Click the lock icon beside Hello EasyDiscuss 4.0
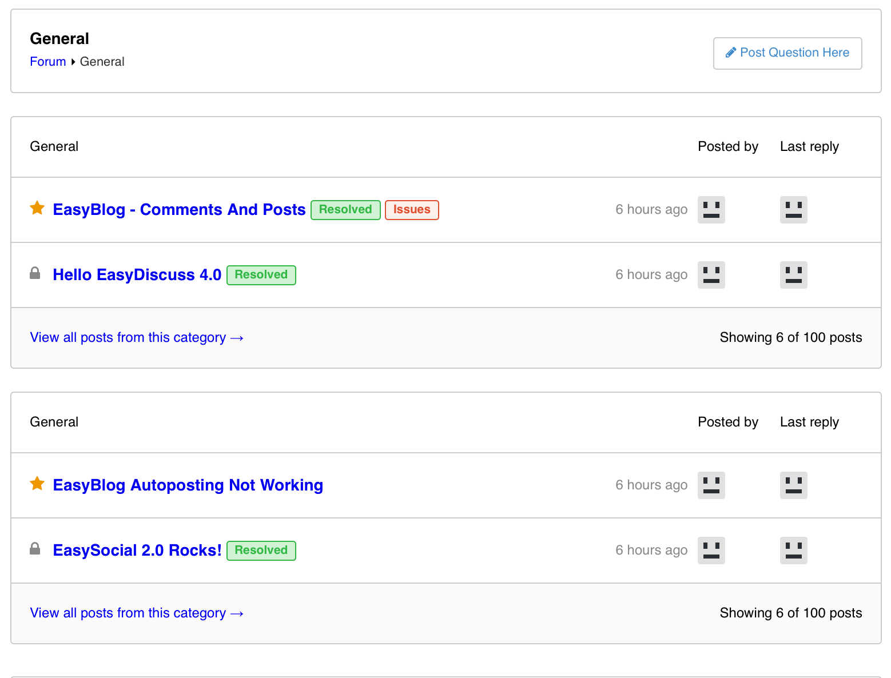Image resolution: width=891 pixels, height=678 pixels. pyautogui.click(x=35, y=273)
